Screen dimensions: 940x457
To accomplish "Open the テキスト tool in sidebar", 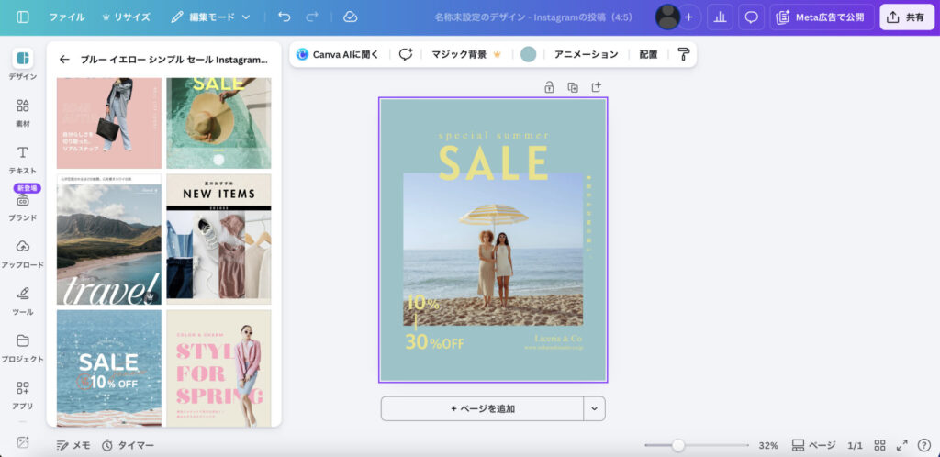I will pyautogui.click(x=23, y=158).
